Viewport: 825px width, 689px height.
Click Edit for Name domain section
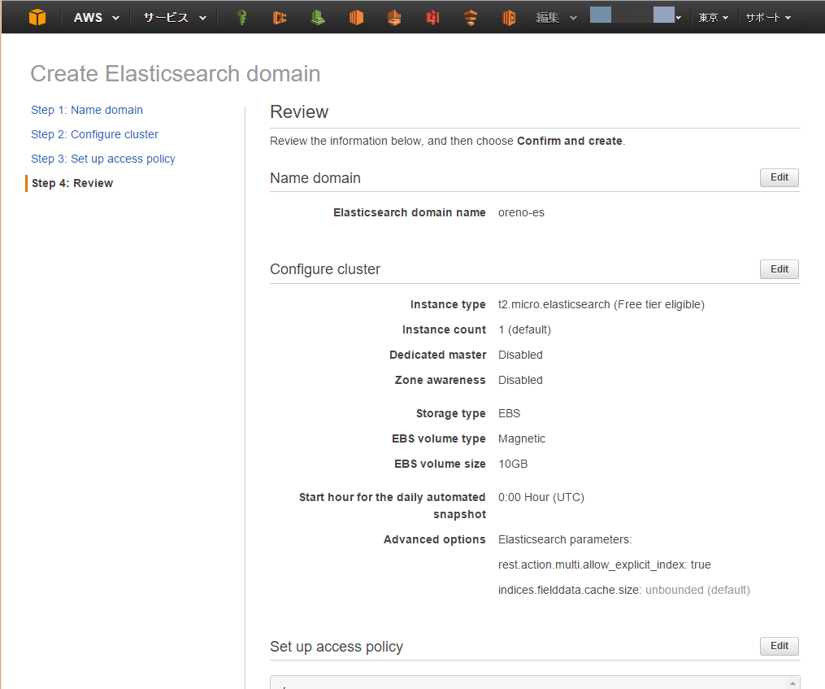point(779,177)
